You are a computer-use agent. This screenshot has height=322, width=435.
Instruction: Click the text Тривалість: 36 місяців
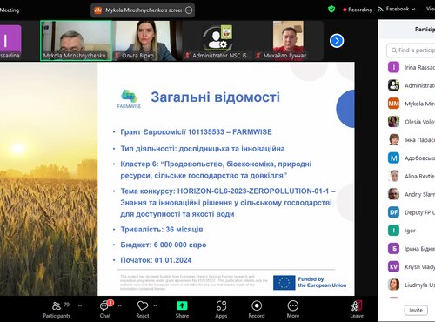(x=162, y=230)
